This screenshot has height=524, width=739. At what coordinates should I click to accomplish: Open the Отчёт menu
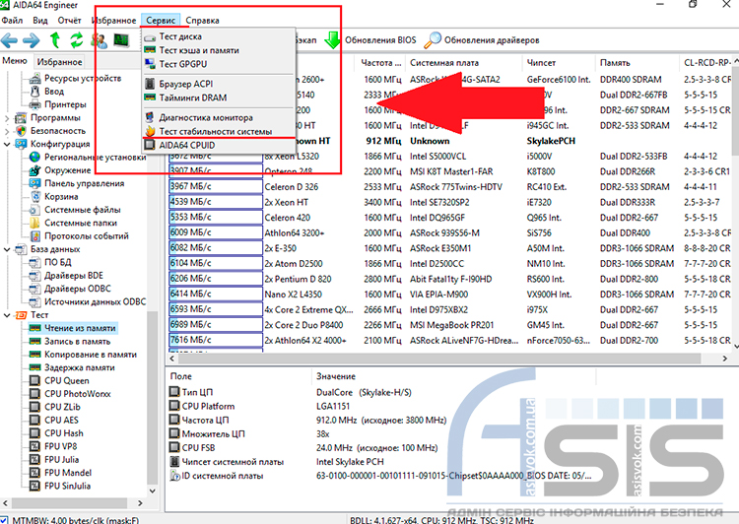[69, 21]
